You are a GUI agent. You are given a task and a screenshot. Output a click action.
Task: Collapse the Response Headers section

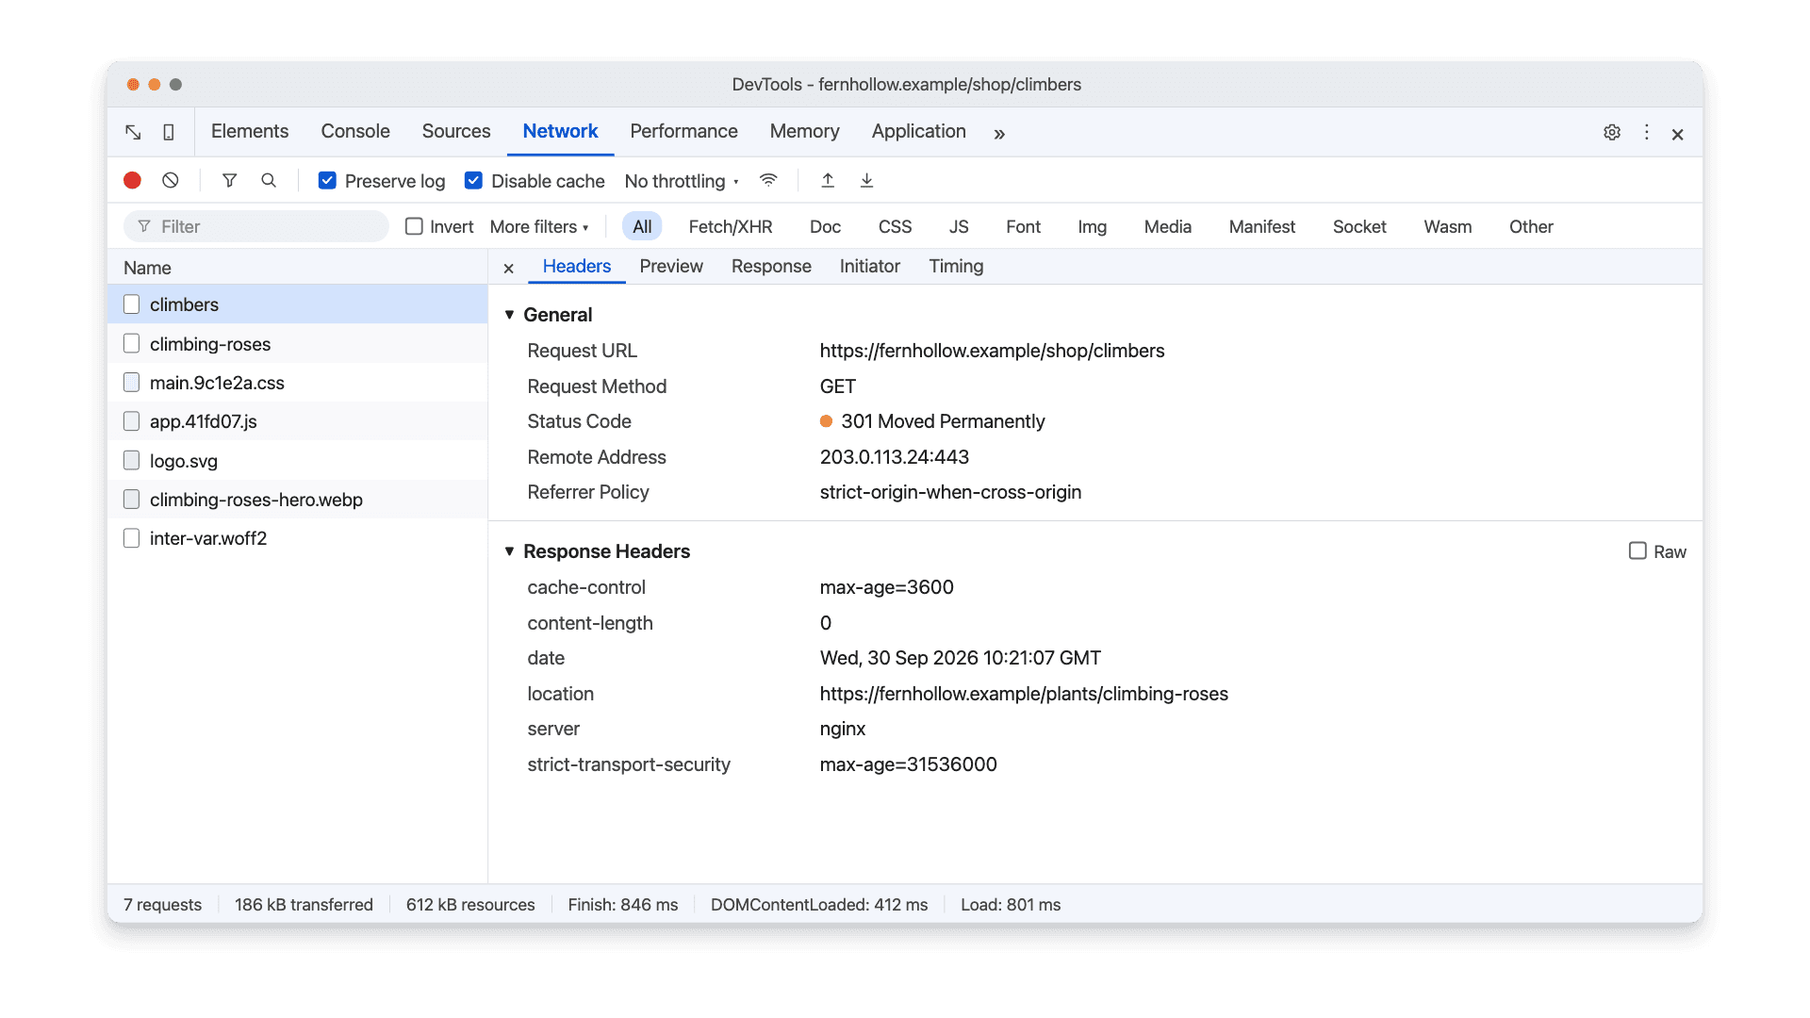509,551
